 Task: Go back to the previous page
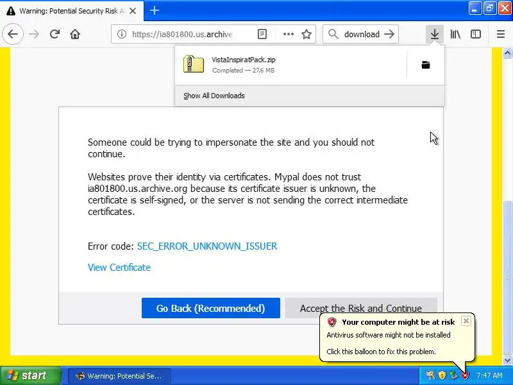tap(13, 34)
